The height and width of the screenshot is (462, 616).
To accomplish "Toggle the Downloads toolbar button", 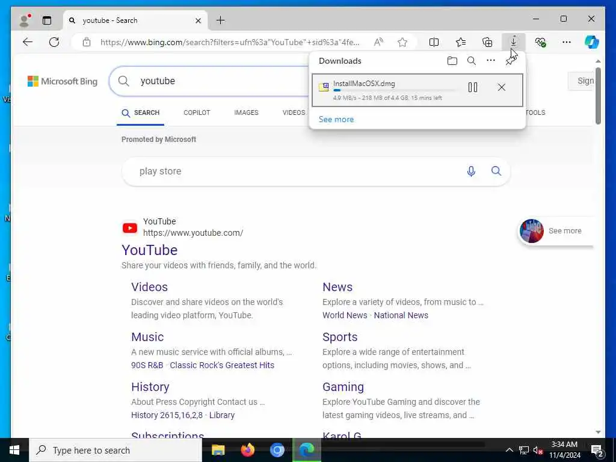I will tap(514, 42).
